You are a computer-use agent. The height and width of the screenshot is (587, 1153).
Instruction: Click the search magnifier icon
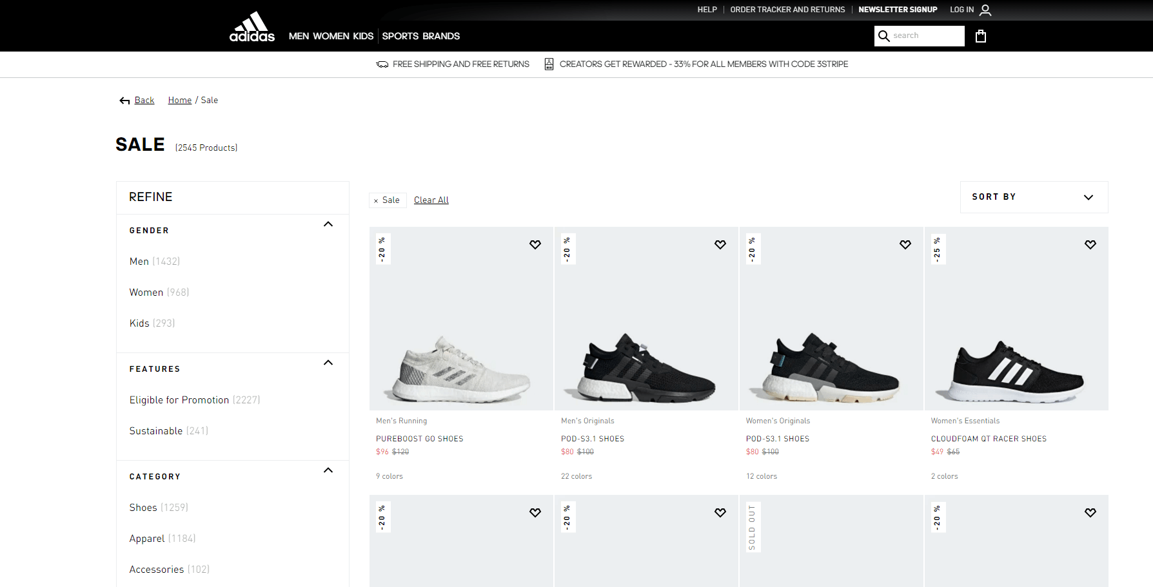click(884, 36)
